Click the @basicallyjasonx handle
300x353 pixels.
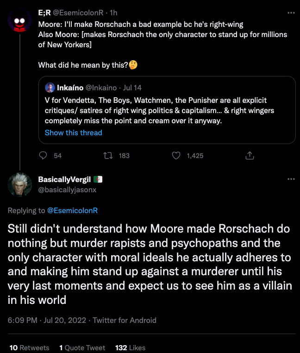[67, 189]
